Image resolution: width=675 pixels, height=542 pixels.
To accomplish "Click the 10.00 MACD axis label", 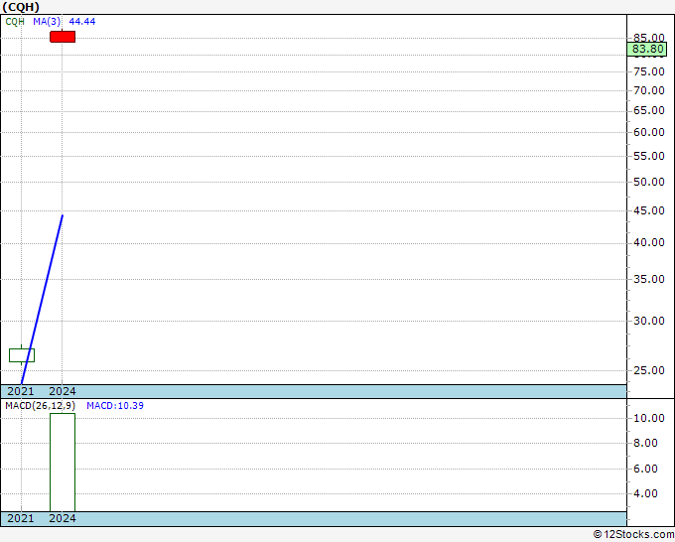I will click(649, 418).
